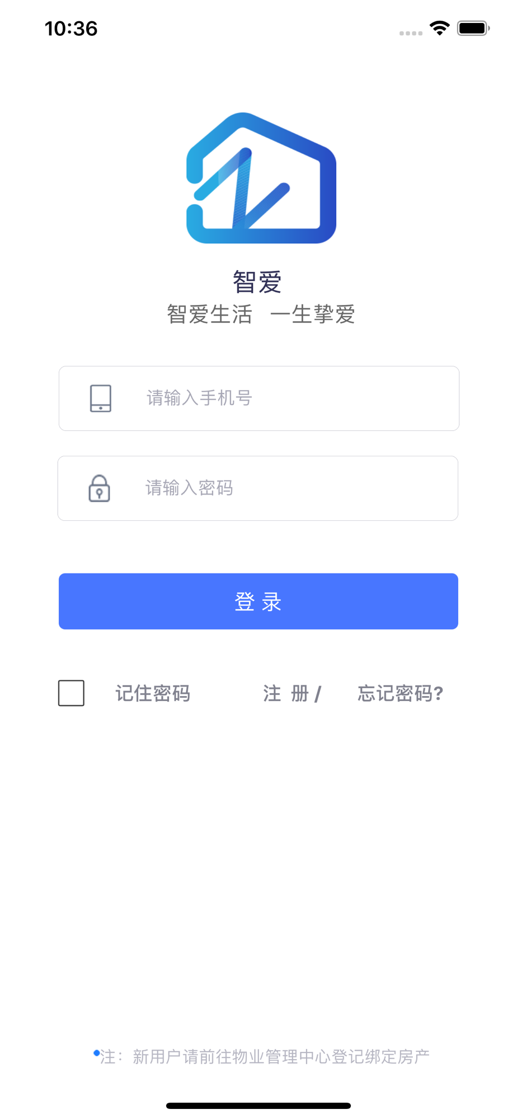Tap the 记住密码 label text
517x1119 pixels.
coord(153,694)
